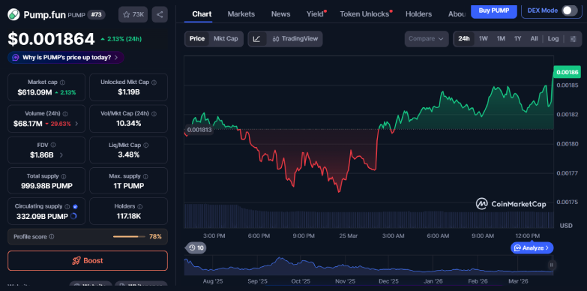The image size is (587, 291).
Task: Click the line chart type icon
Action: 257,38
